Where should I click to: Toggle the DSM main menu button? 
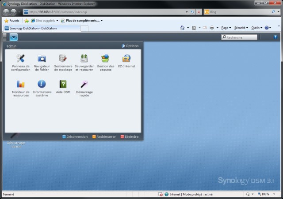(14, 37)
